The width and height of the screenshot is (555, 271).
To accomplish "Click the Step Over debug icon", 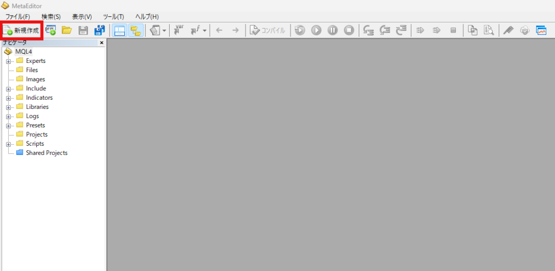I will tap(385, 30).
